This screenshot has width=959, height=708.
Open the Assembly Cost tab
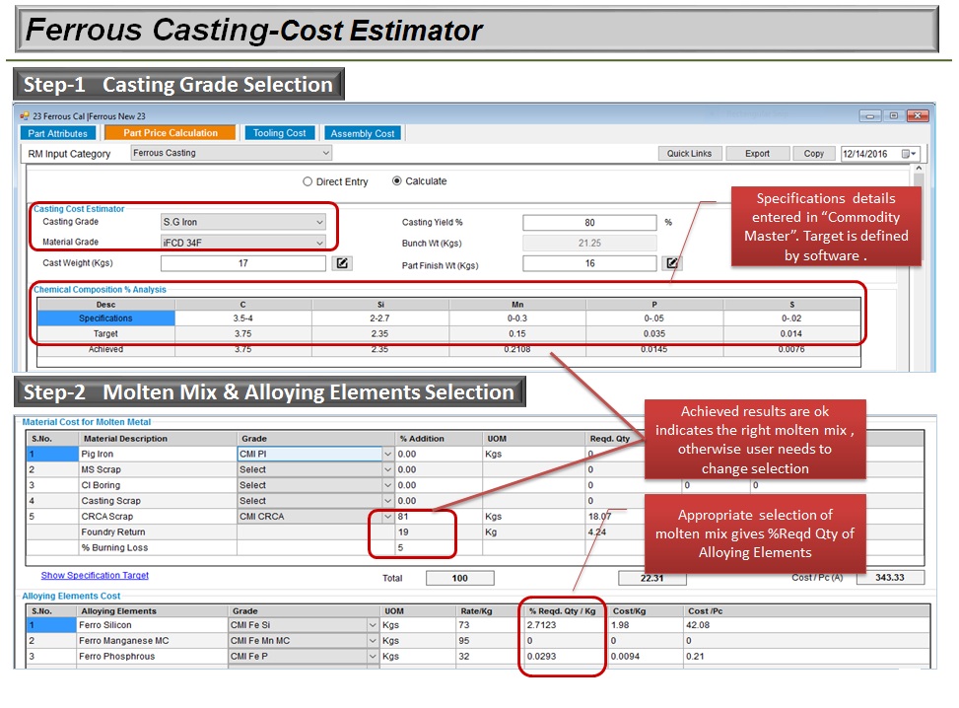point(363,133)
